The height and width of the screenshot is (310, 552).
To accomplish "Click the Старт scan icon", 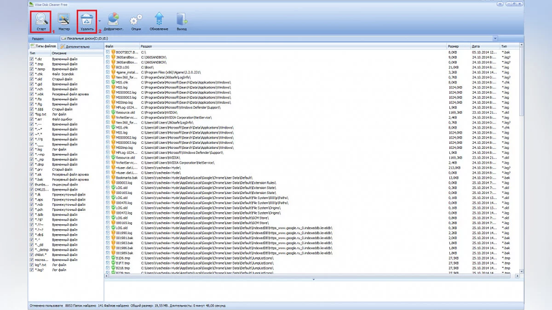I will (x=41, y=19).
